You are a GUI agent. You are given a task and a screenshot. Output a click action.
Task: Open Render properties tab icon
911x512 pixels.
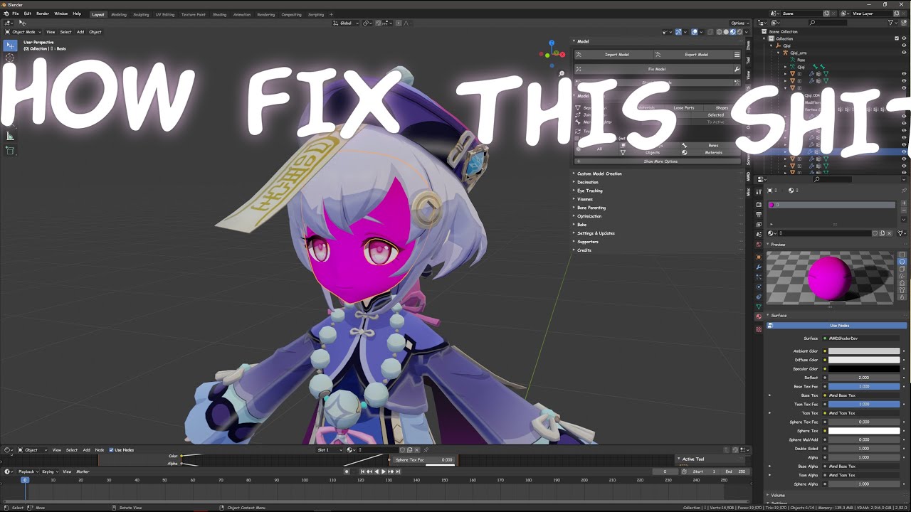tap(759, 205)
